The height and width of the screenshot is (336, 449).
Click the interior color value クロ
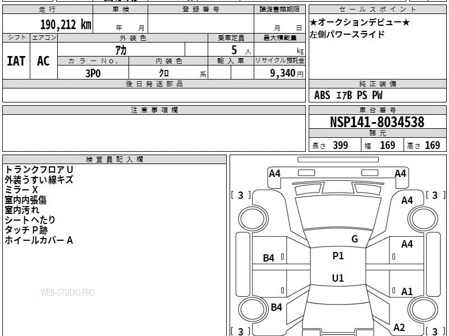tap(164, 73)
